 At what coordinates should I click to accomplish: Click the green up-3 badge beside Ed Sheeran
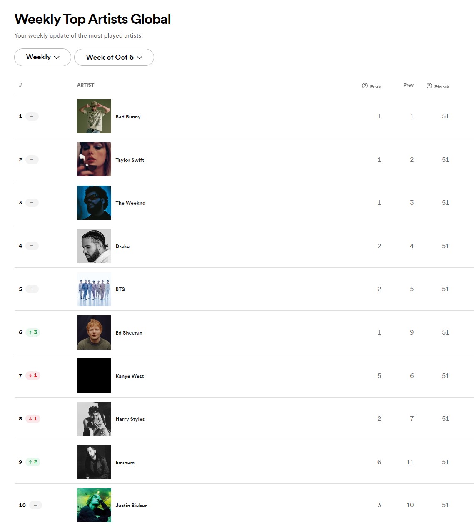[32, 332]
